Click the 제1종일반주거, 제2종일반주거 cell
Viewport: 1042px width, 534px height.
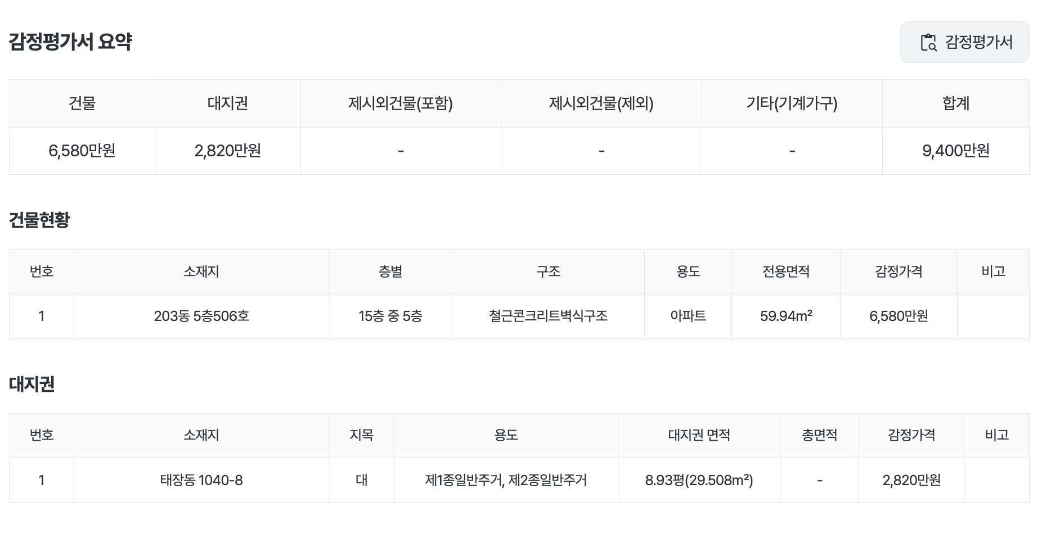tap(506, 480)
